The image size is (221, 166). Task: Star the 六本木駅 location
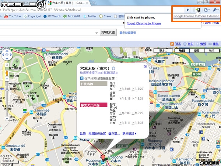pos(113,68)
